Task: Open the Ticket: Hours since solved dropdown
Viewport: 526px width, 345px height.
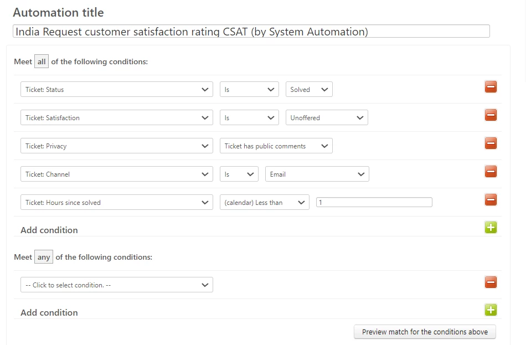Action: [x=116, y=203]
